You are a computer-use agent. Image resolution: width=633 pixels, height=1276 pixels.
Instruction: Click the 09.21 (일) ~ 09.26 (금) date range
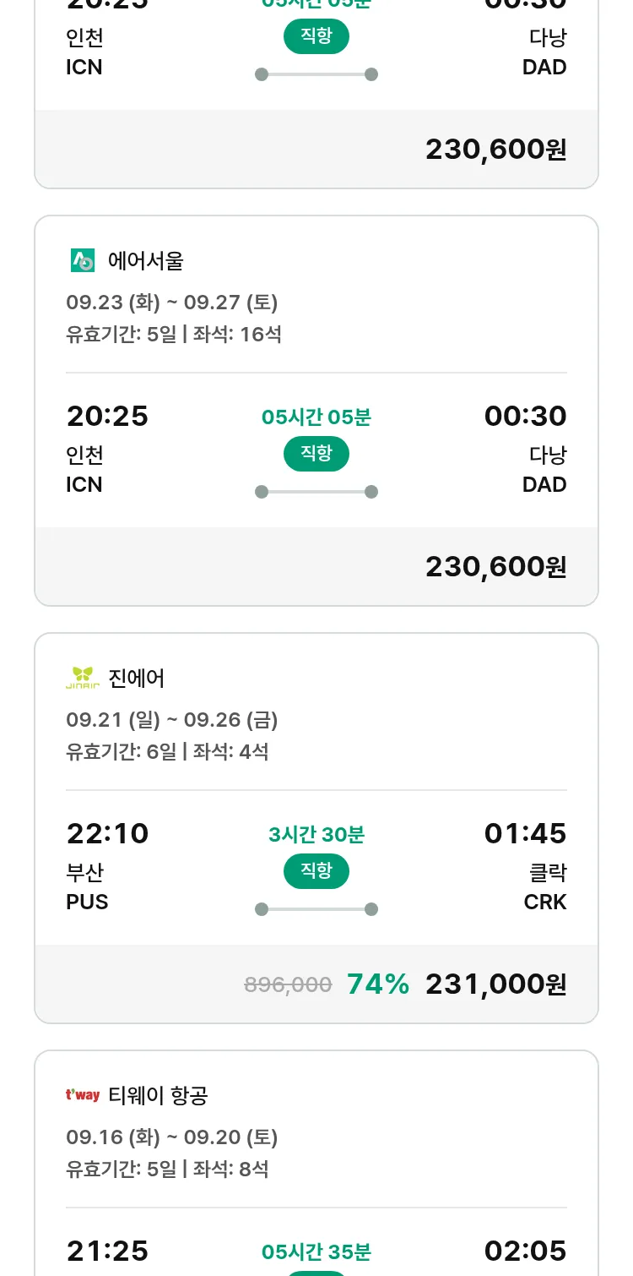pyautogui.click(x=172, y=720)
